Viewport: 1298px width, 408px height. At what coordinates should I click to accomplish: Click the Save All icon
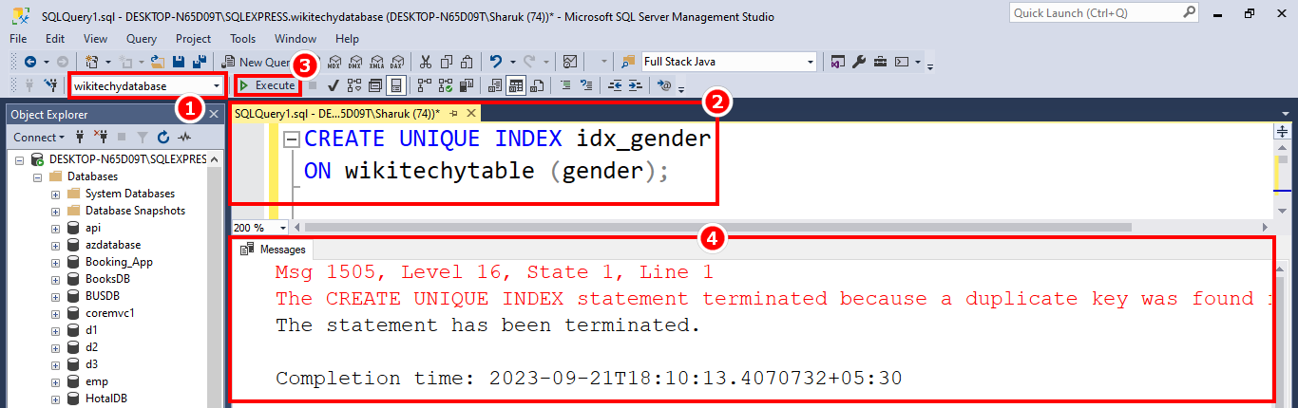[x=200, y=62]
